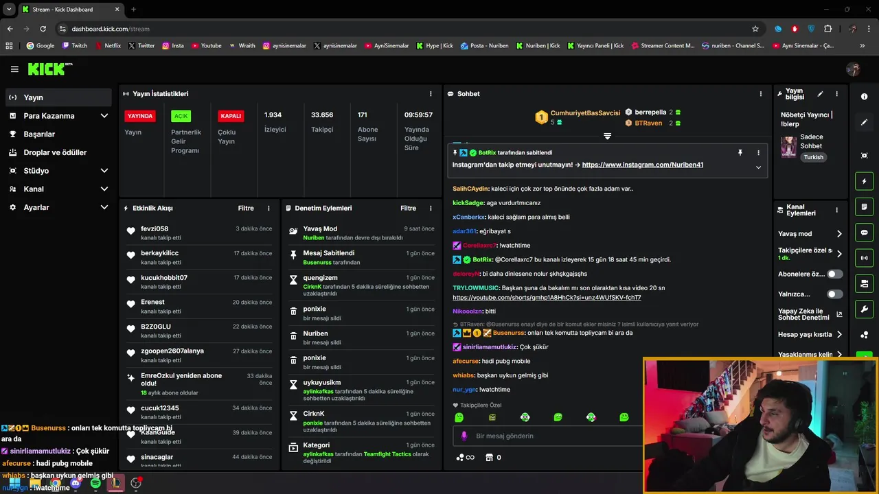This screenshot has width=879, height=494.
Task: Click fevzi058 in activity feed
Action: pyautogui.click(x=155, y=228)
